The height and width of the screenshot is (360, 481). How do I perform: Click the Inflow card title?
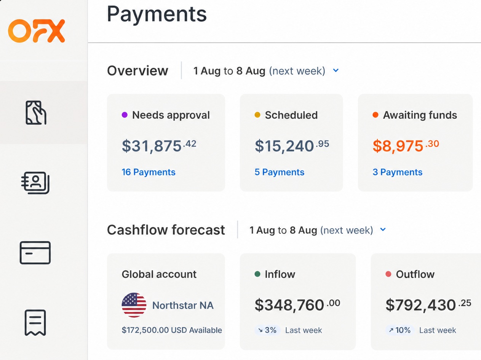pyautogui.click(x=280, y=274)
